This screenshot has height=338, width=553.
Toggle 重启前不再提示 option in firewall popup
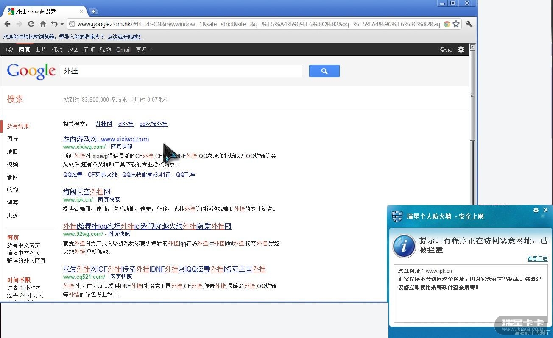(x=532, y=332)
